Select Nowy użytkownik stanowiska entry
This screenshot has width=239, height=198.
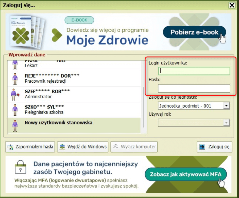pyautogui.click(x=74, y=126)
